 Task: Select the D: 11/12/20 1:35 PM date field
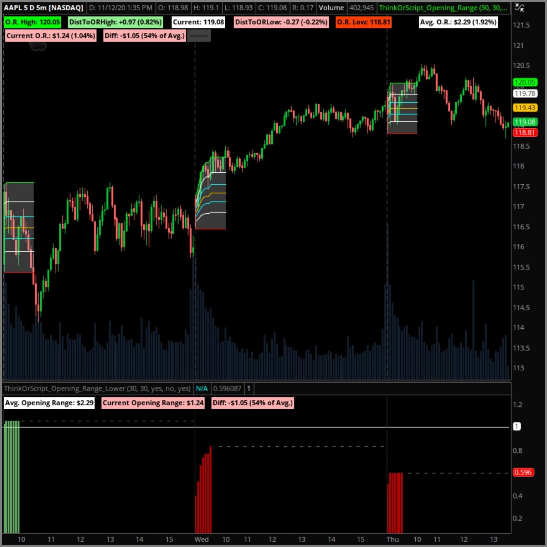click(x=121, y=7)
